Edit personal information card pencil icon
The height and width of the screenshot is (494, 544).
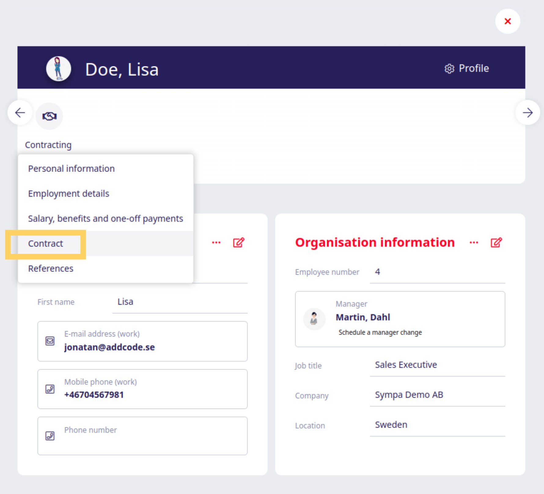coord(239,243)
